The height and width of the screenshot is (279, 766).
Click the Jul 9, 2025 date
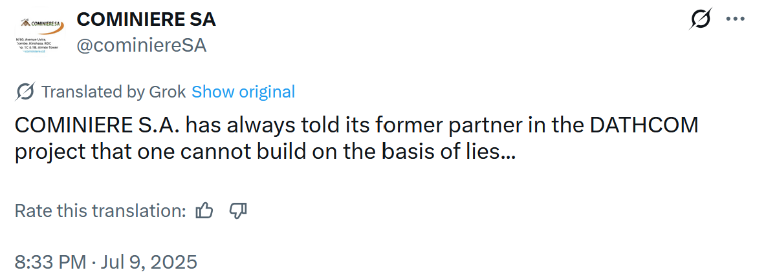coord(148,262)
